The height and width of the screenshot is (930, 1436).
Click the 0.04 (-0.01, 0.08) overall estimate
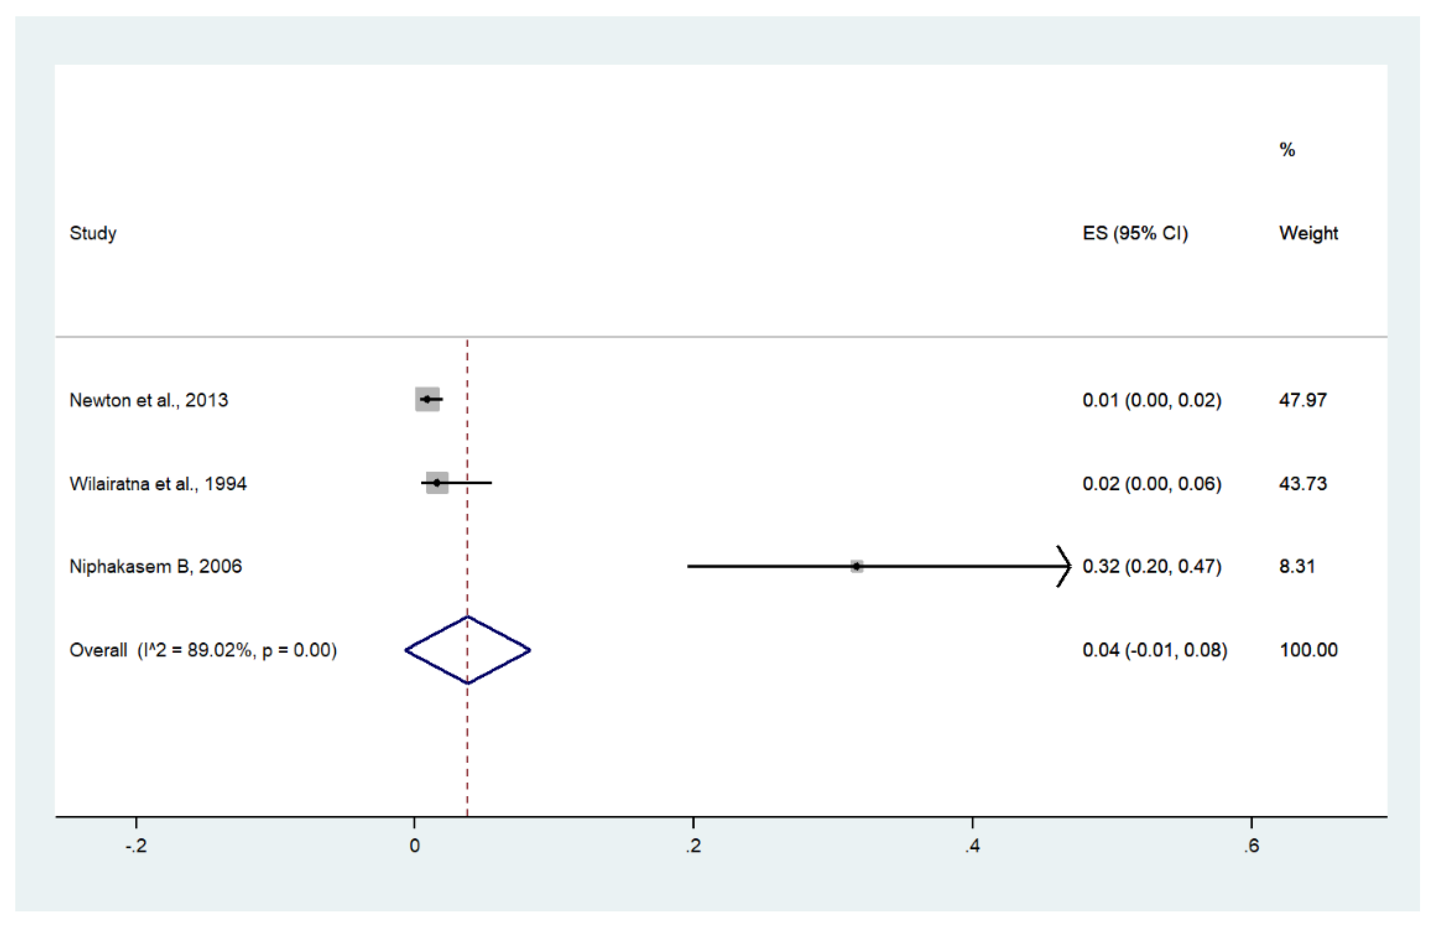point(1154,650)
